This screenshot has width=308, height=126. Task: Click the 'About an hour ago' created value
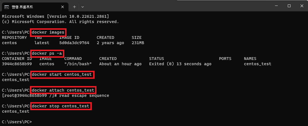pos(120,64)
